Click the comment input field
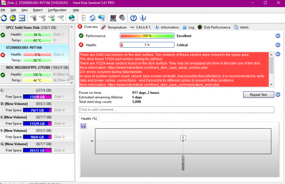Image resolution: width=285 pixels, height=184 pixels. (x=176, y=110)
